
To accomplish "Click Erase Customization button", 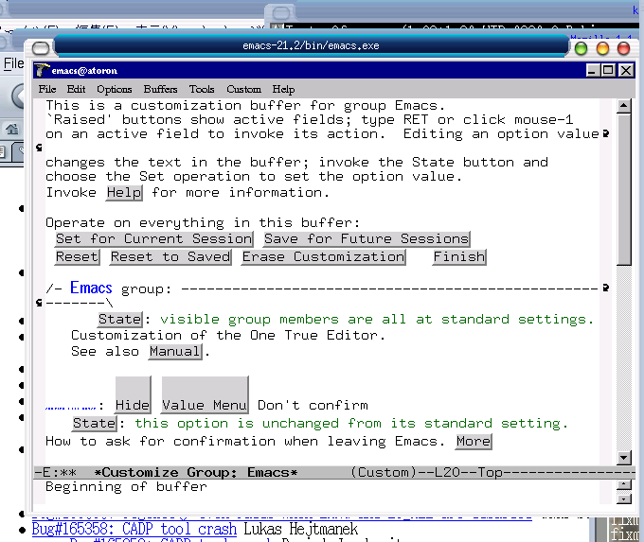I will (323, 257).
